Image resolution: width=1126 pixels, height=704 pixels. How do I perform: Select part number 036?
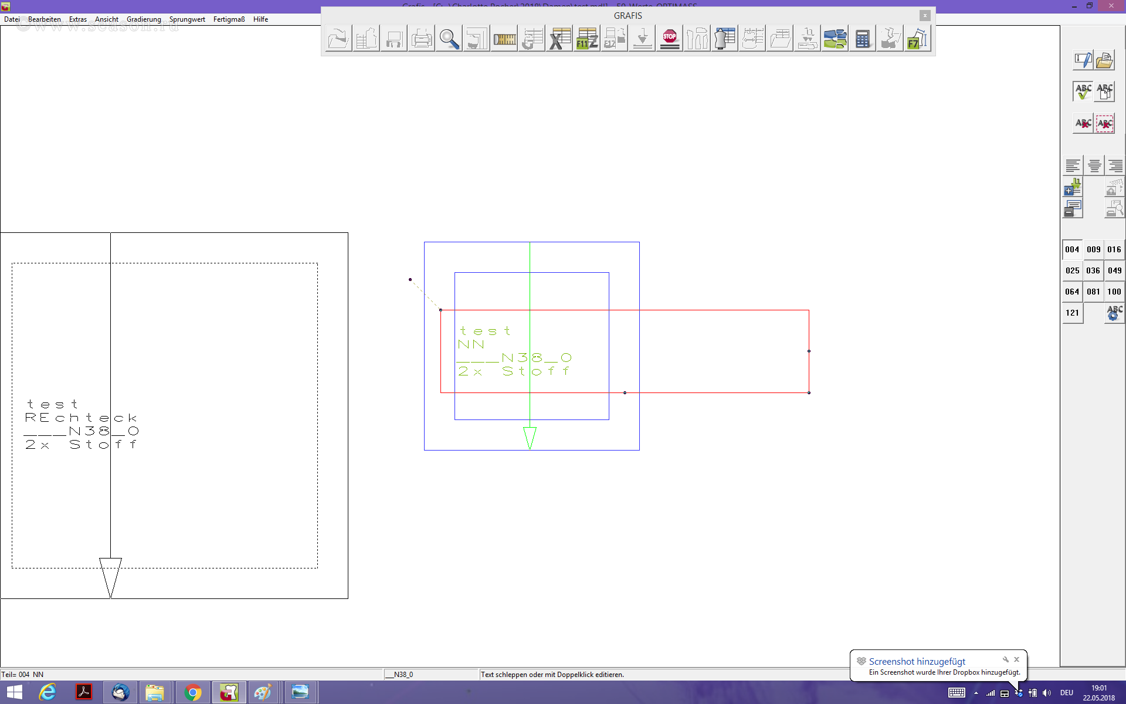point(1093,270)
